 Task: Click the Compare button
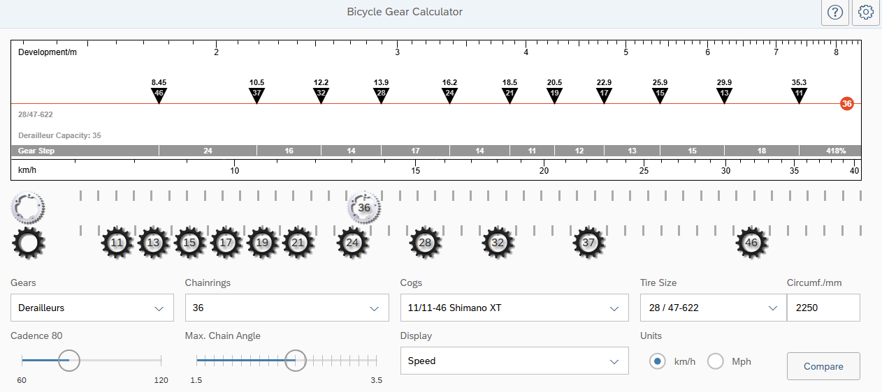click(823, 366)
